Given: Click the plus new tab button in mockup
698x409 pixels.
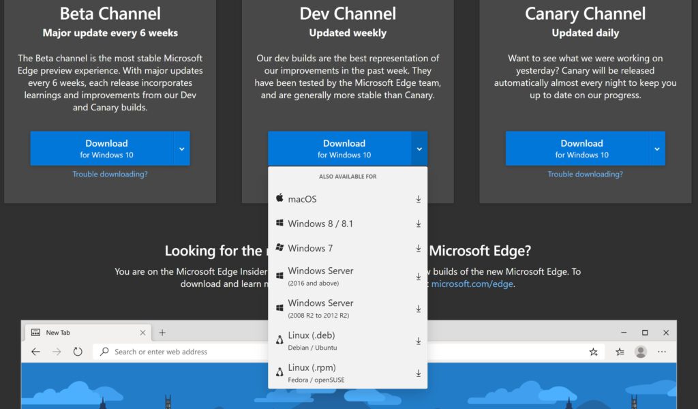Looking at the screenshot, I should (x=162, y=333).
